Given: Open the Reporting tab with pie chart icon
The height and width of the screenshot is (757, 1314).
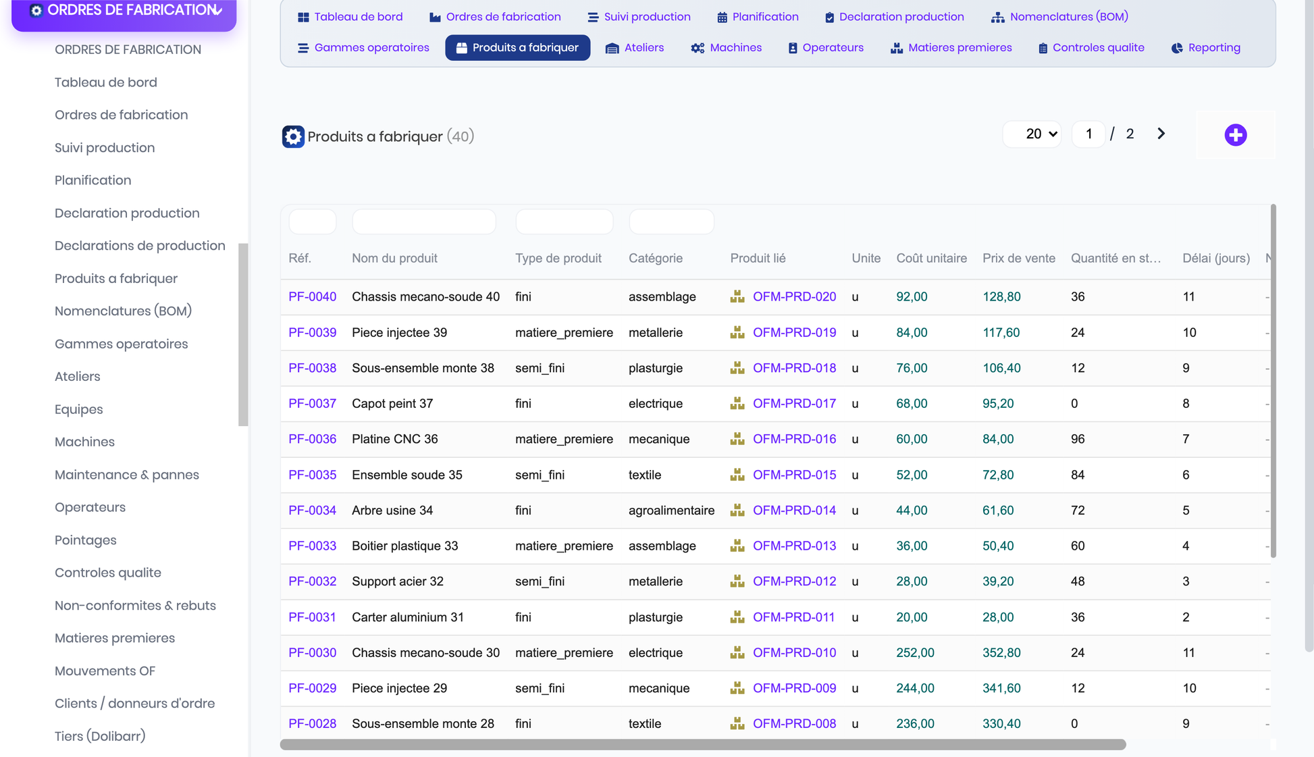Looking at the screenshot, I should pyautogui.click(x=1206, y=47).
